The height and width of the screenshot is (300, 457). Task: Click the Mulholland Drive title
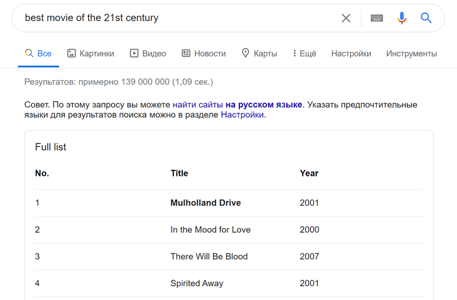coord(206,203)
